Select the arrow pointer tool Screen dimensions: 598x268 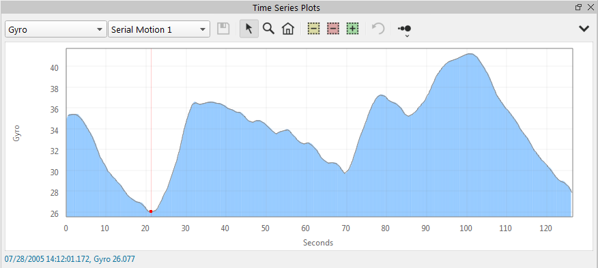pos(249,29)
